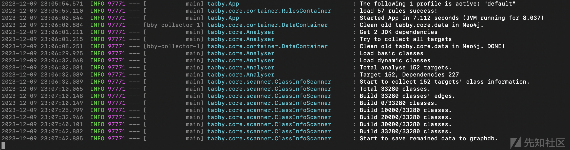
Task: Click the "Load basic classes" log message
Action: tap(391, 53)
